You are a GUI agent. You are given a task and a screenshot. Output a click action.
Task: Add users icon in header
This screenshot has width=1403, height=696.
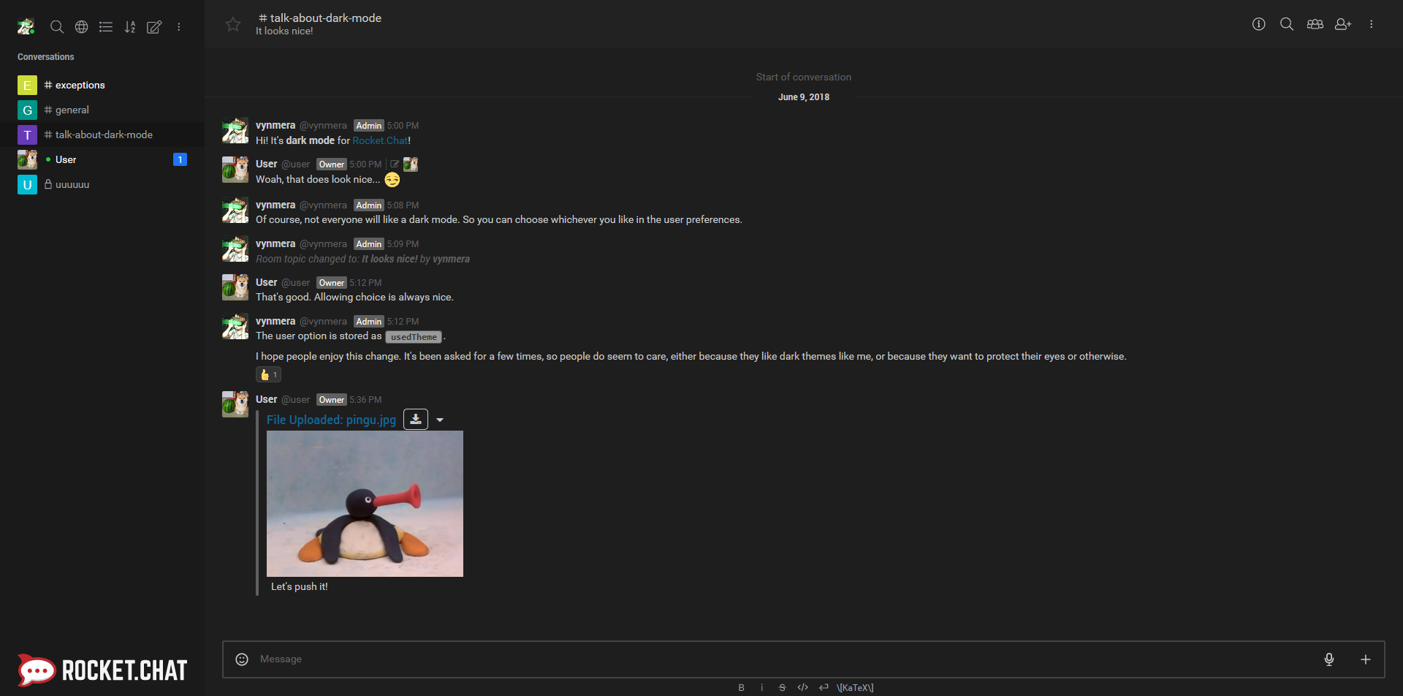tap(1343, 24)
